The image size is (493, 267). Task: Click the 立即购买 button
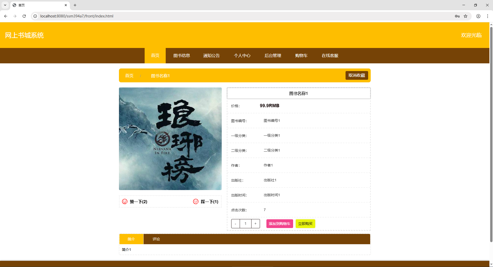tap(305, 224)
